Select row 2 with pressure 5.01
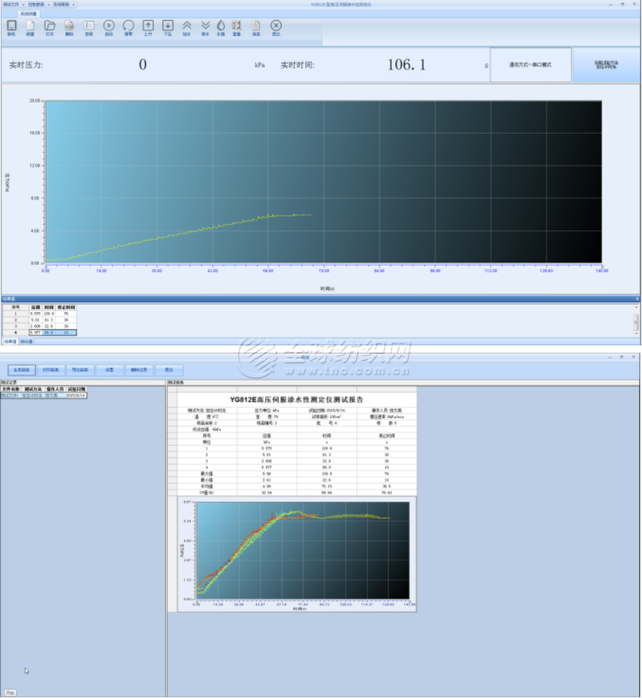Viewport: 642px width, 698px height. (x=39, y=320)
